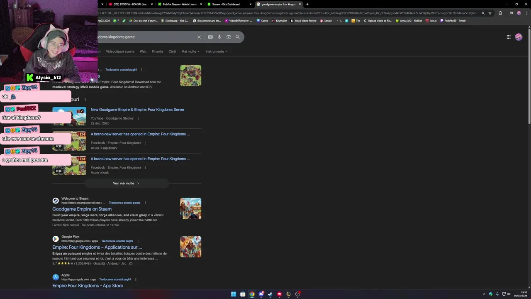This screenshot has width=531, height=299.
Task: Open options menu of videos section
Action: (x=85, y=100)
